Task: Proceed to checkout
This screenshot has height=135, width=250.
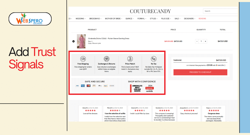Action: click(200, 72)
